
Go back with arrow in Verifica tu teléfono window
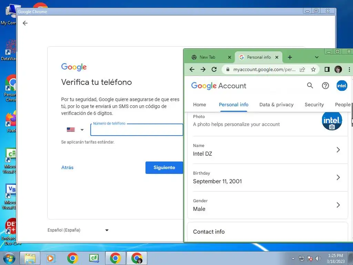click(25, 23)
